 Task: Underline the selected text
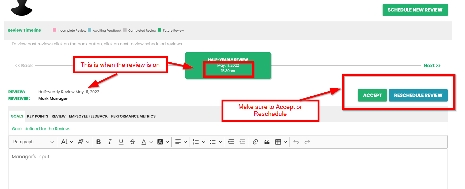(x=121, y=142)
